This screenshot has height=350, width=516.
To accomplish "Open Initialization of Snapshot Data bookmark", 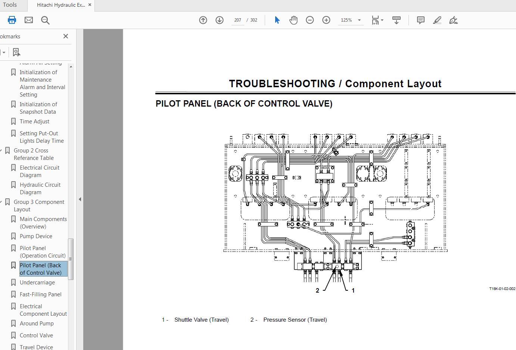I will 38,108.
